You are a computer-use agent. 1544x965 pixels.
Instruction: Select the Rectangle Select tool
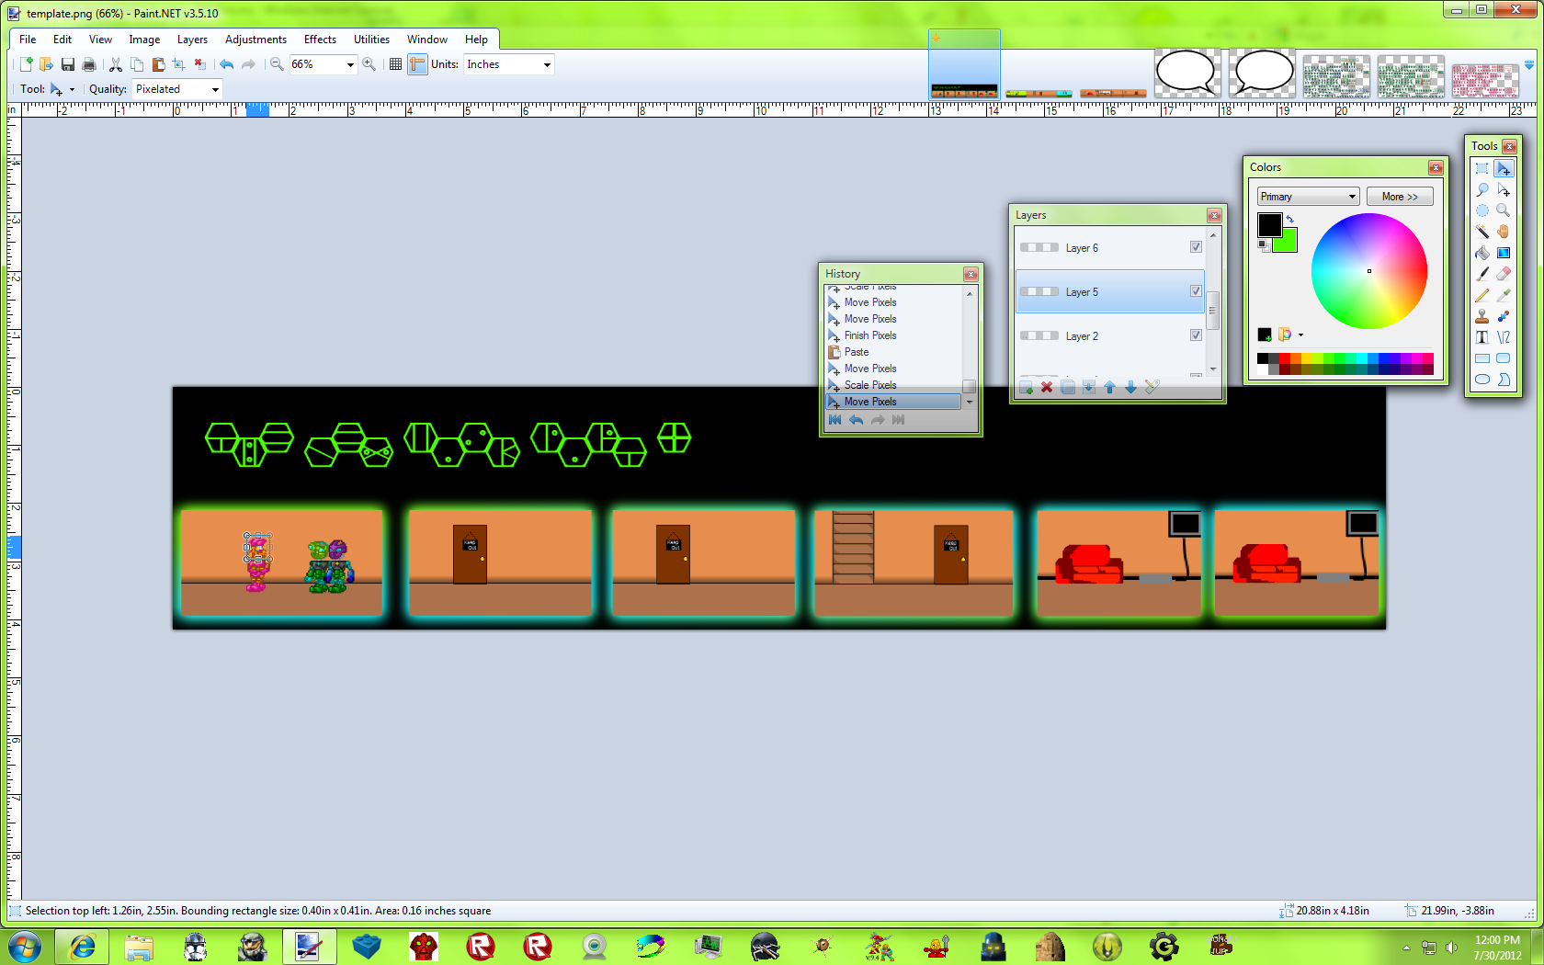(x=1482, y=168)
